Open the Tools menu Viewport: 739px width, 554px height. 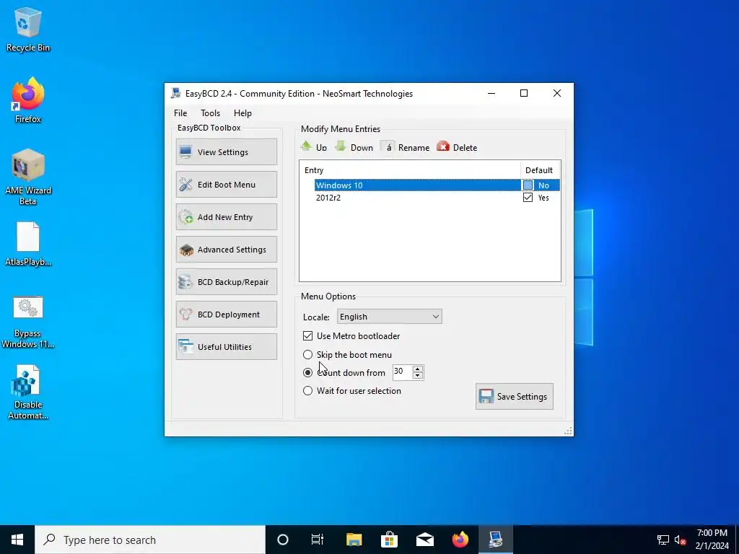[210, 113]
